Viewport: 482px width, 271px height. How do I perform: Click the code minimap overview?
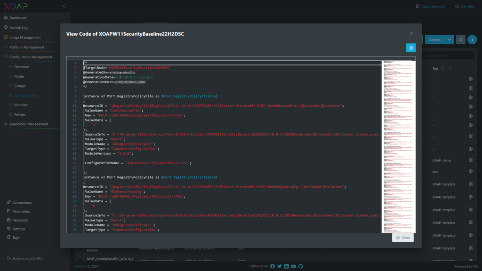click(397, 147)
